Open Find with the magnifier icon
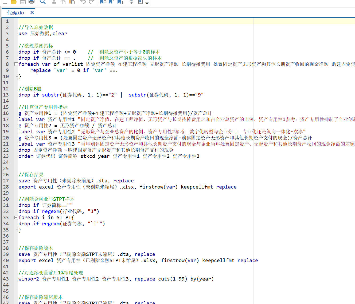The height and width of the screenshot is (304, 355). point(42,2)
